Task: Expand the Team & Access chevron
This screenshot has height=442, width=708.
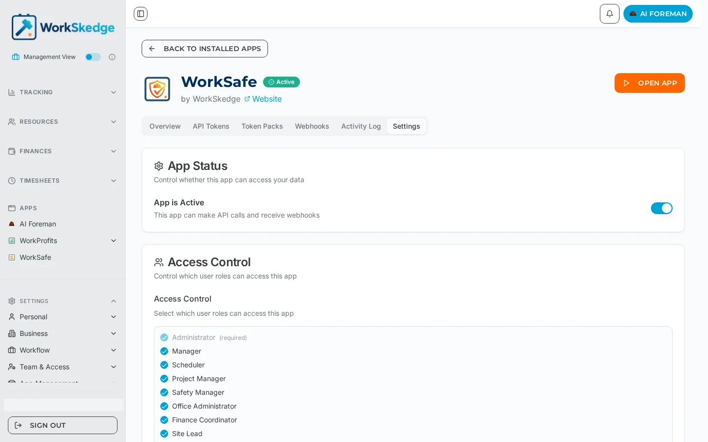Action: (x=114, y=367)
